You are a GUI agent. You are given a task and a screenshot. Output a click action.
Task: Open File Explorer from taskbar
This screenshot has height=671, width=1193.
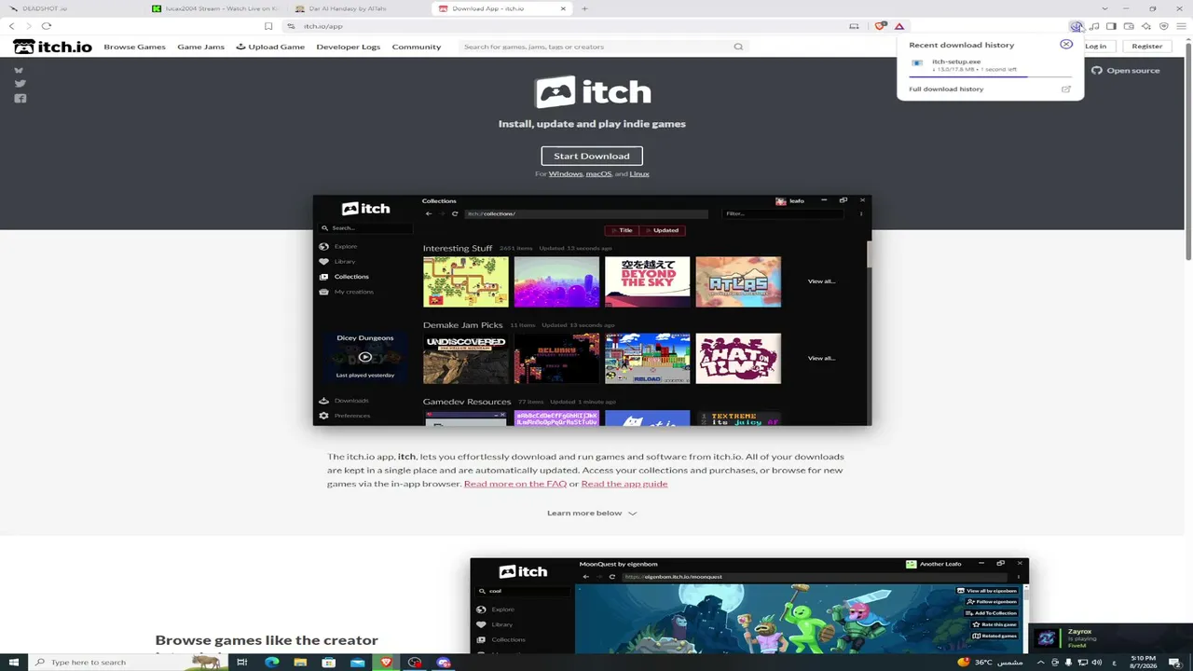click(x=300, y=663)
